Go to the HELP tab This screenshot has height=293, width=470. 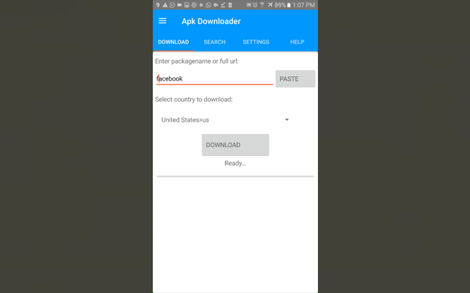pos(297,42)
